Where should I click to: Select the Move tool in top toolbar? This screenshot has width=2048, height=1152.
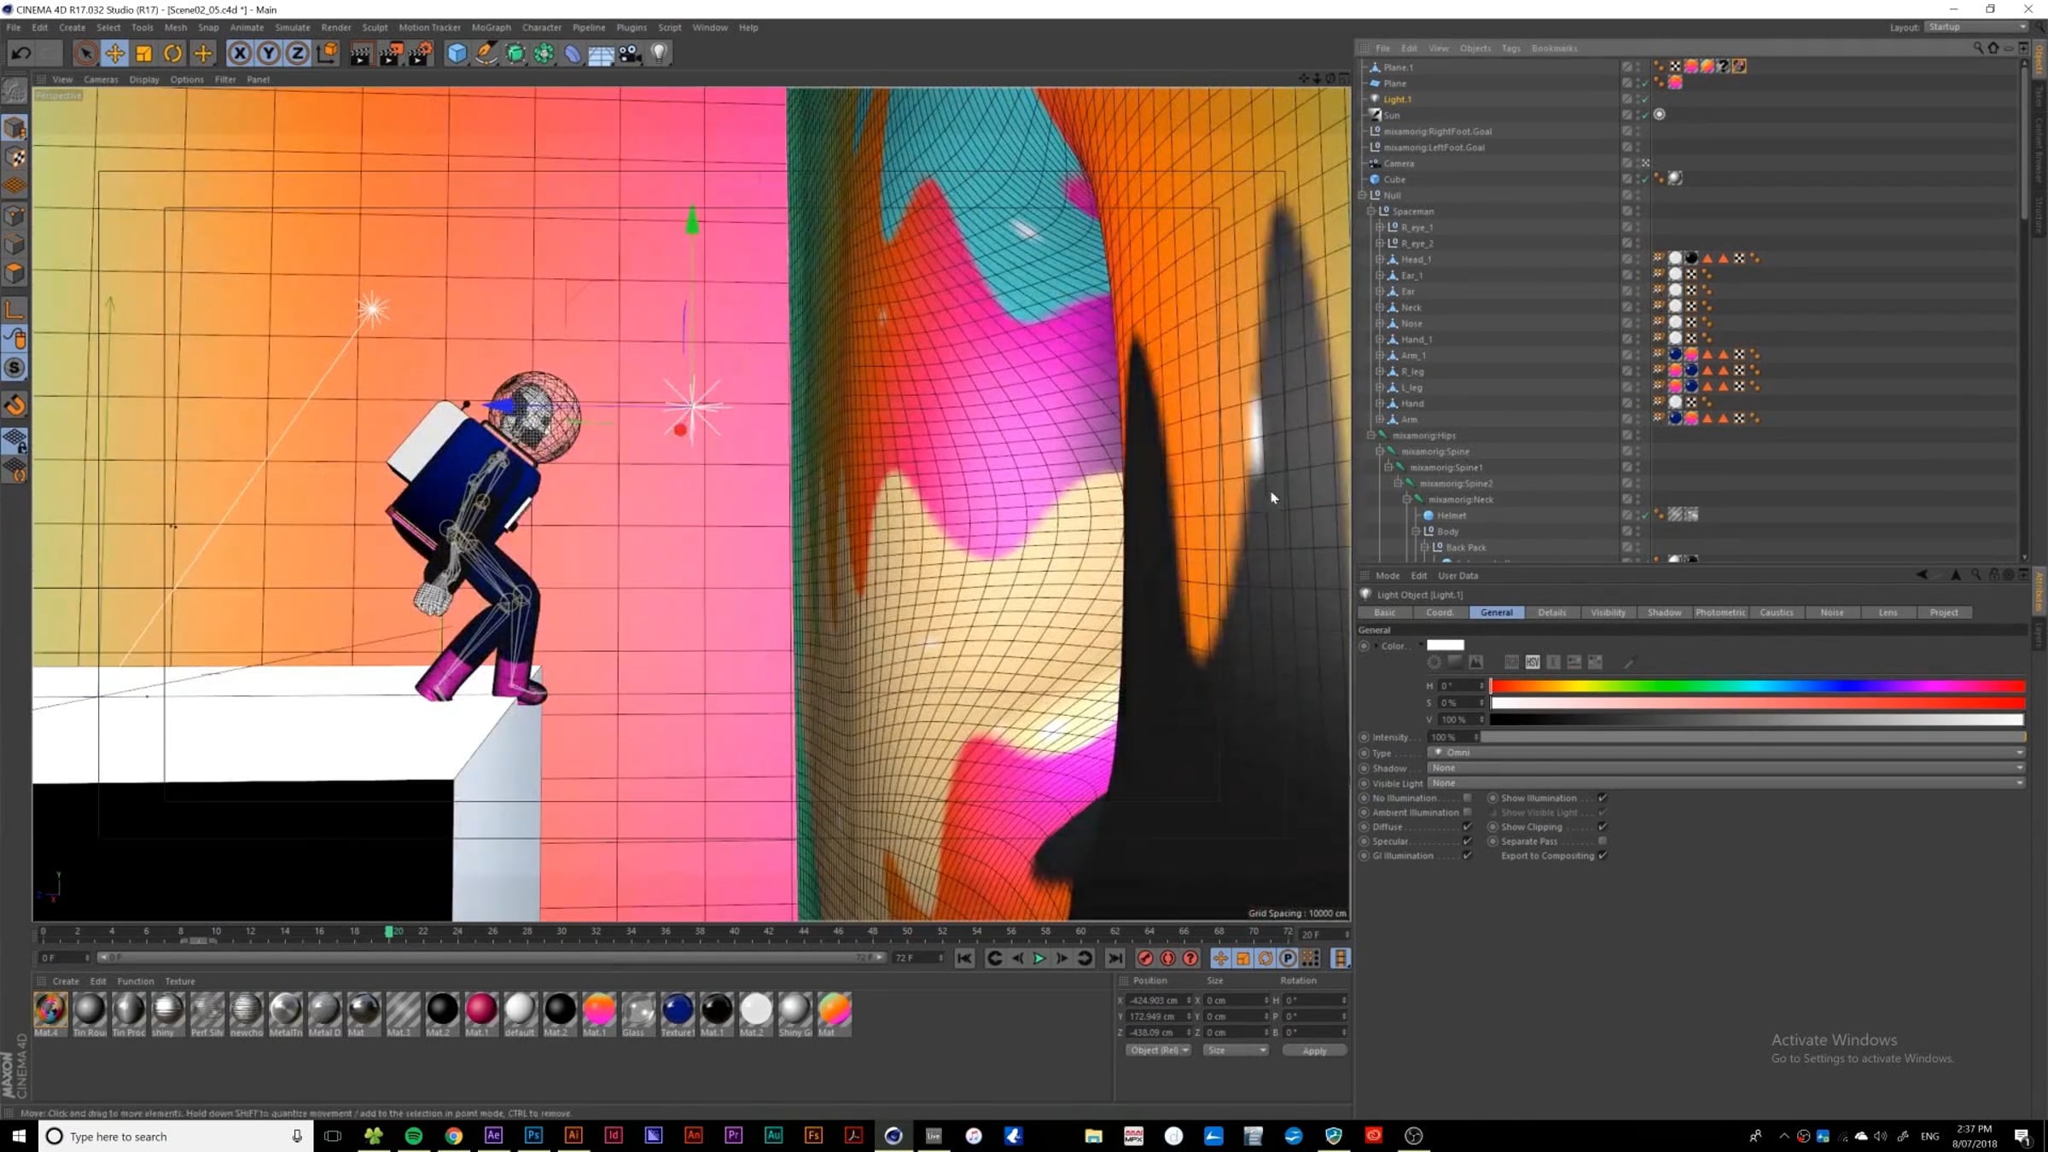coord(114,54)
